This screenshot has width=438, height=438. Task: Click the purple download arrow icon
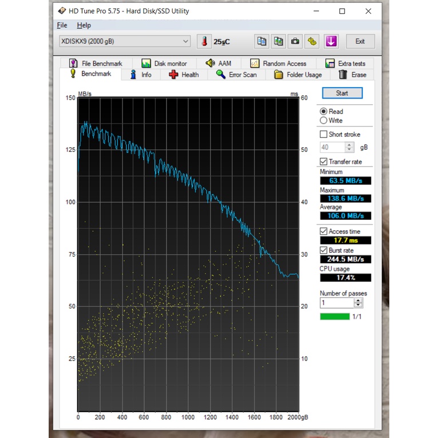331,41
